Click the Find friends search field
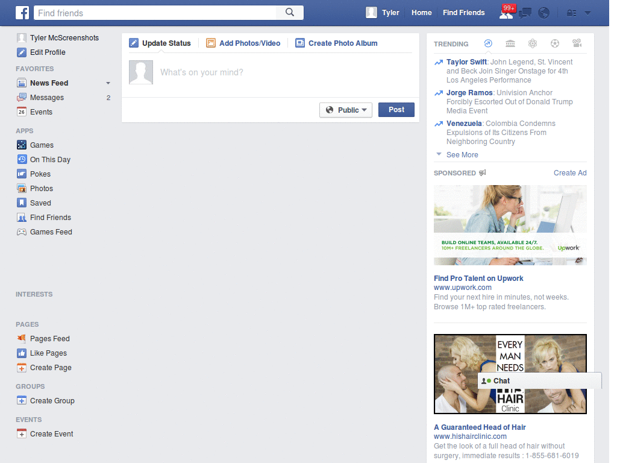Screen dimensions: 617x463 [155, 13]
